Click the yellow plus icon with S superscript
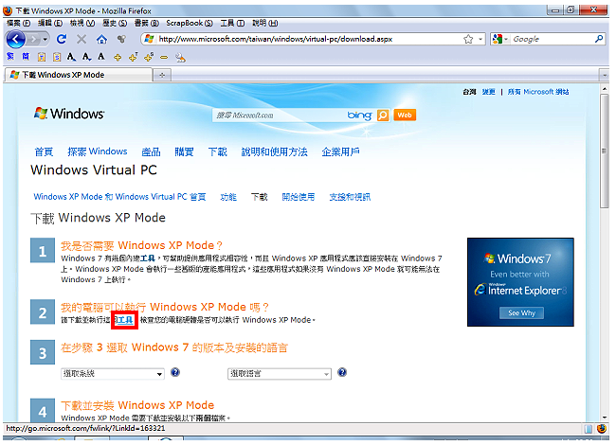Viewport: 616px width, 445px height. point(149,58)
